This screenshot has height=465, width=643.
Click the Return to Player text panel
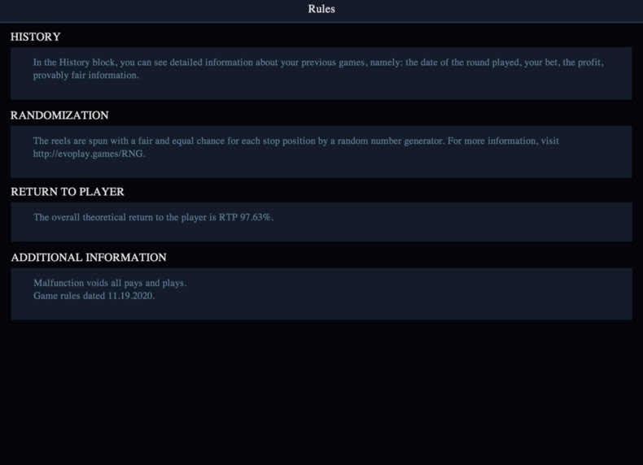pyautogui.click(x=321, y=222)
